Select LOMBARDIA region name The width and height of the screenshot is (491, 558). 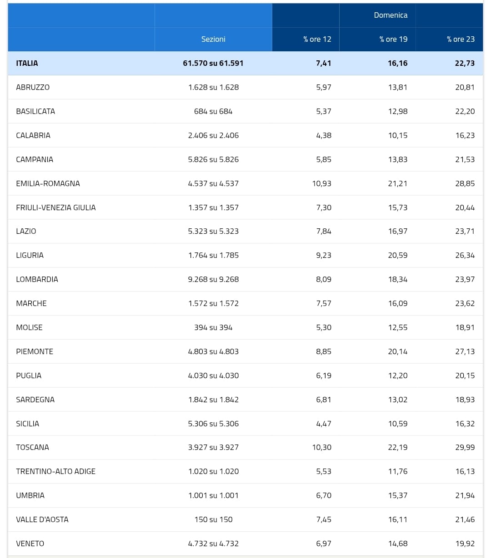[37, 279]
